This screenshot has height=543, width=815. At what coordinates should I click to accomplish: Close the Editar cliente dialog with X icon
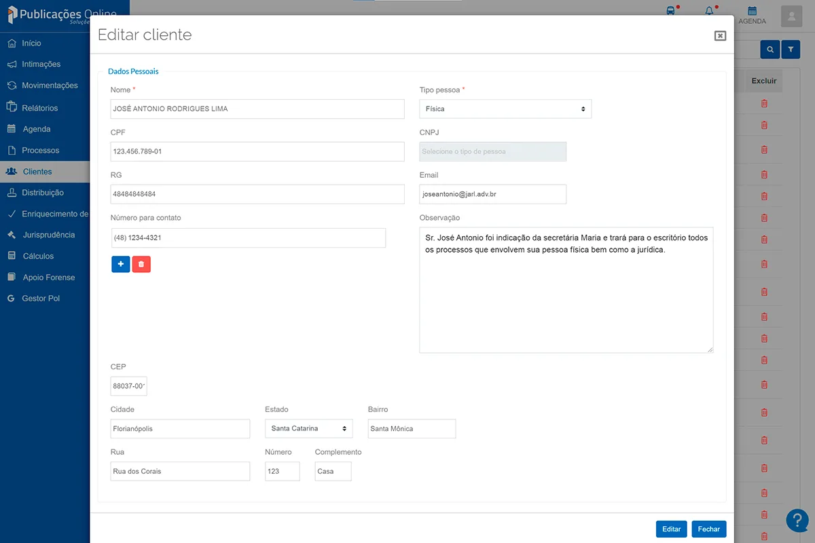[x=720, y=36]
